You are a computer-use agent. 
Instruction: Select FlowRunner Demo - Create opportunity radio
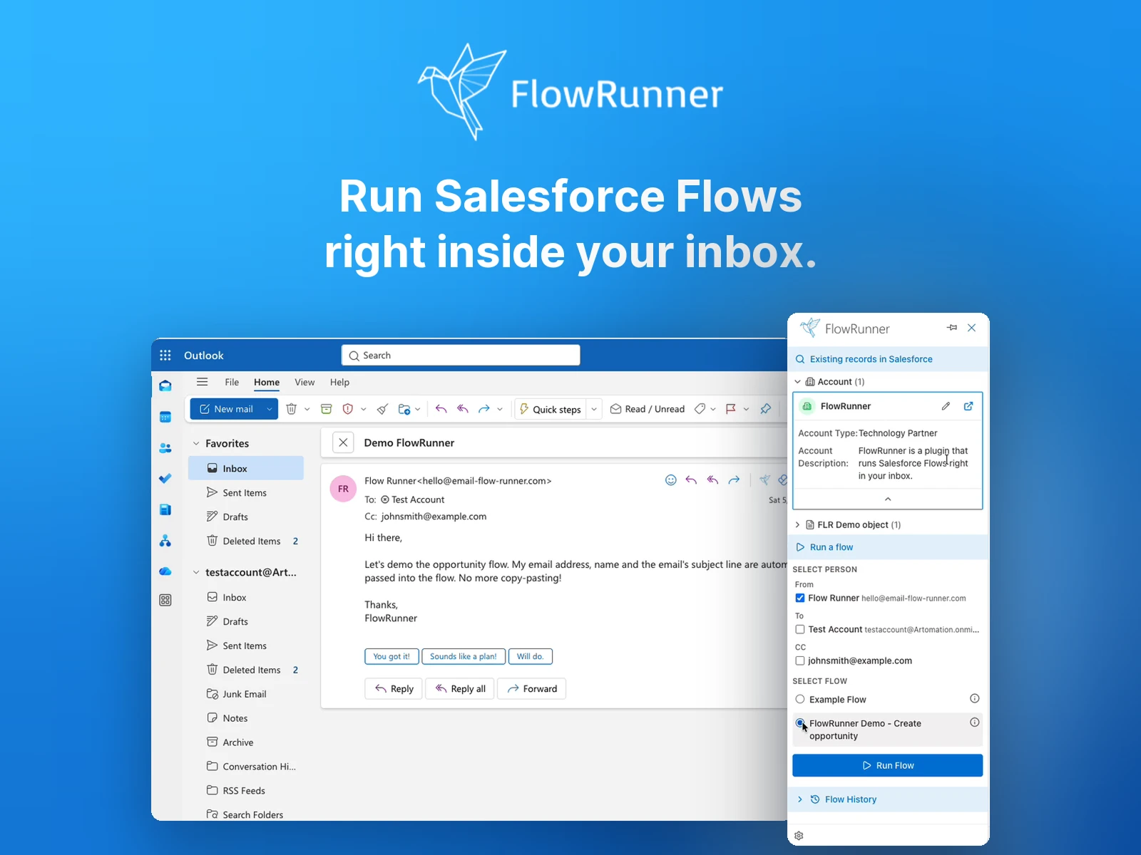[x=800, y=723]
